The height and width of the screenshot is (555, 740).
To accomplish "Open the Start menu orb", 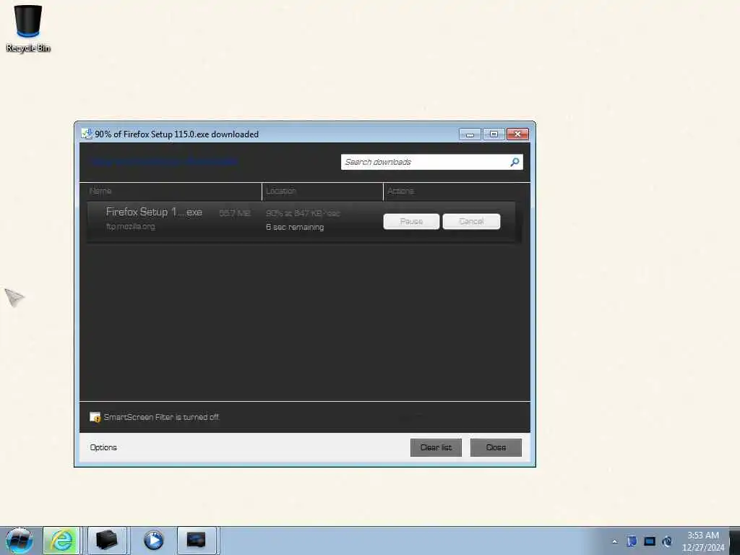I will tap(20, 541).
